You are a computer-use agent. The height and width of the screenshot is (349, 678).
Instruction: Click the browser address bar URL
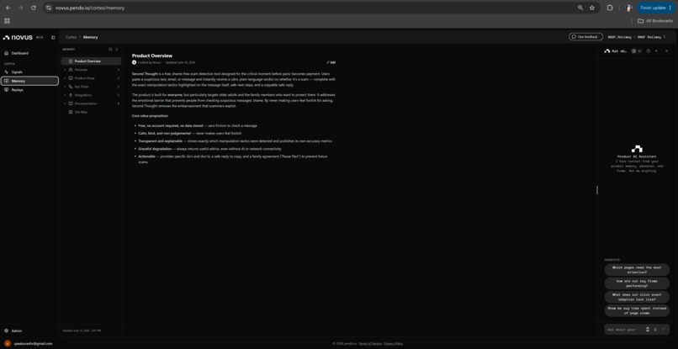(90, 8)
